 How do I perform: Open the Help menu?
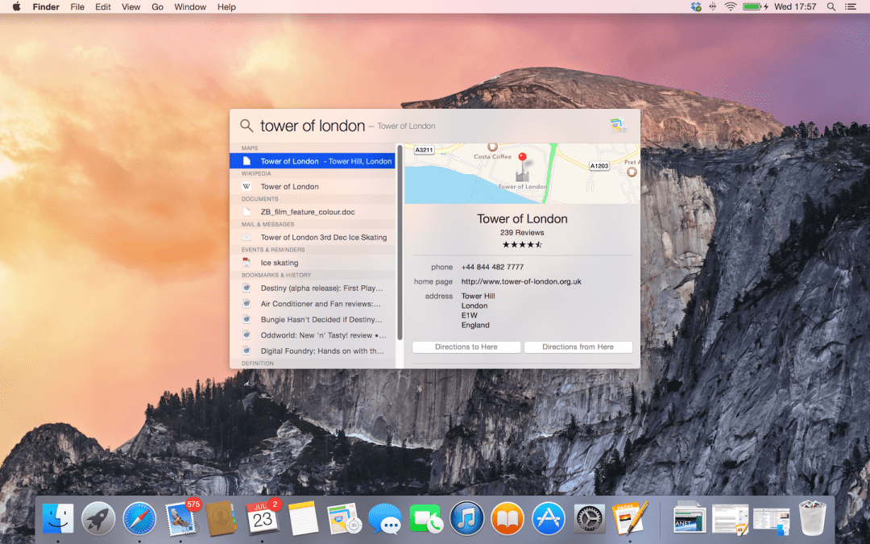pyautogui.click(x=226, y=6)
